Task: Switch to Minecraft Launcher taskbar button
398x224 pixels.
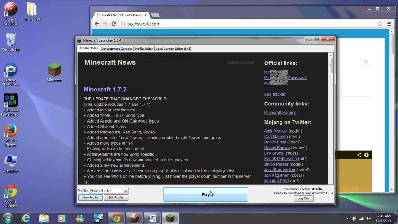Action: click(x=170, y=218)
